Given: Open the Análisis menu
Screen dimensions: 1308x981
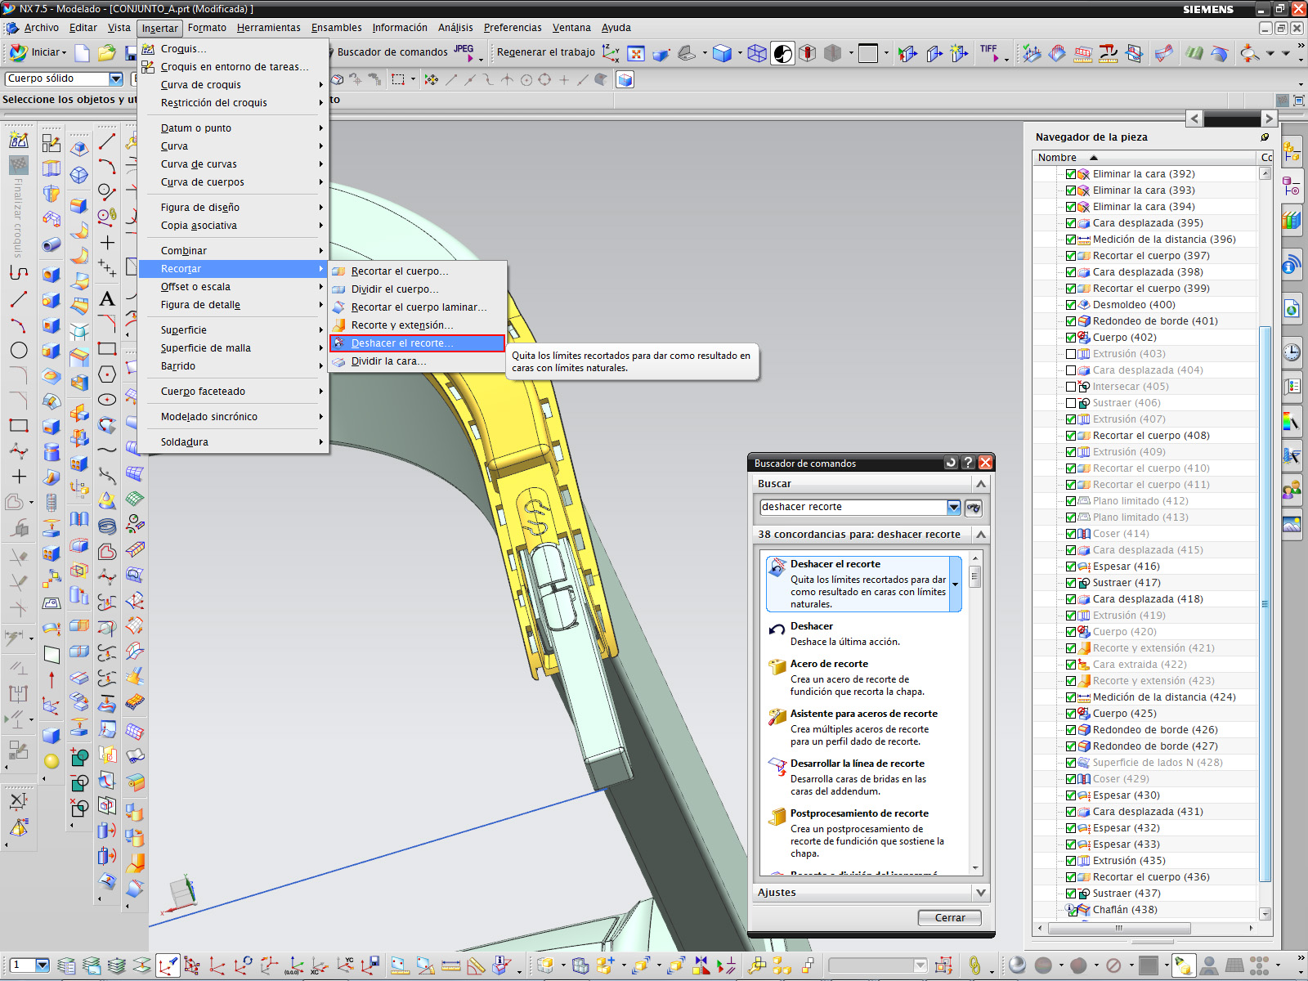Looking at the screenshot, I should 455,28.
